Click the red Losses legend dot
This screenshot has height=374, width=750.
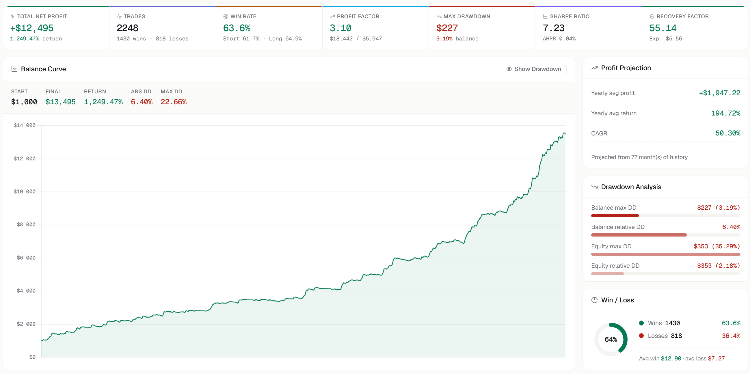(641, 336)
